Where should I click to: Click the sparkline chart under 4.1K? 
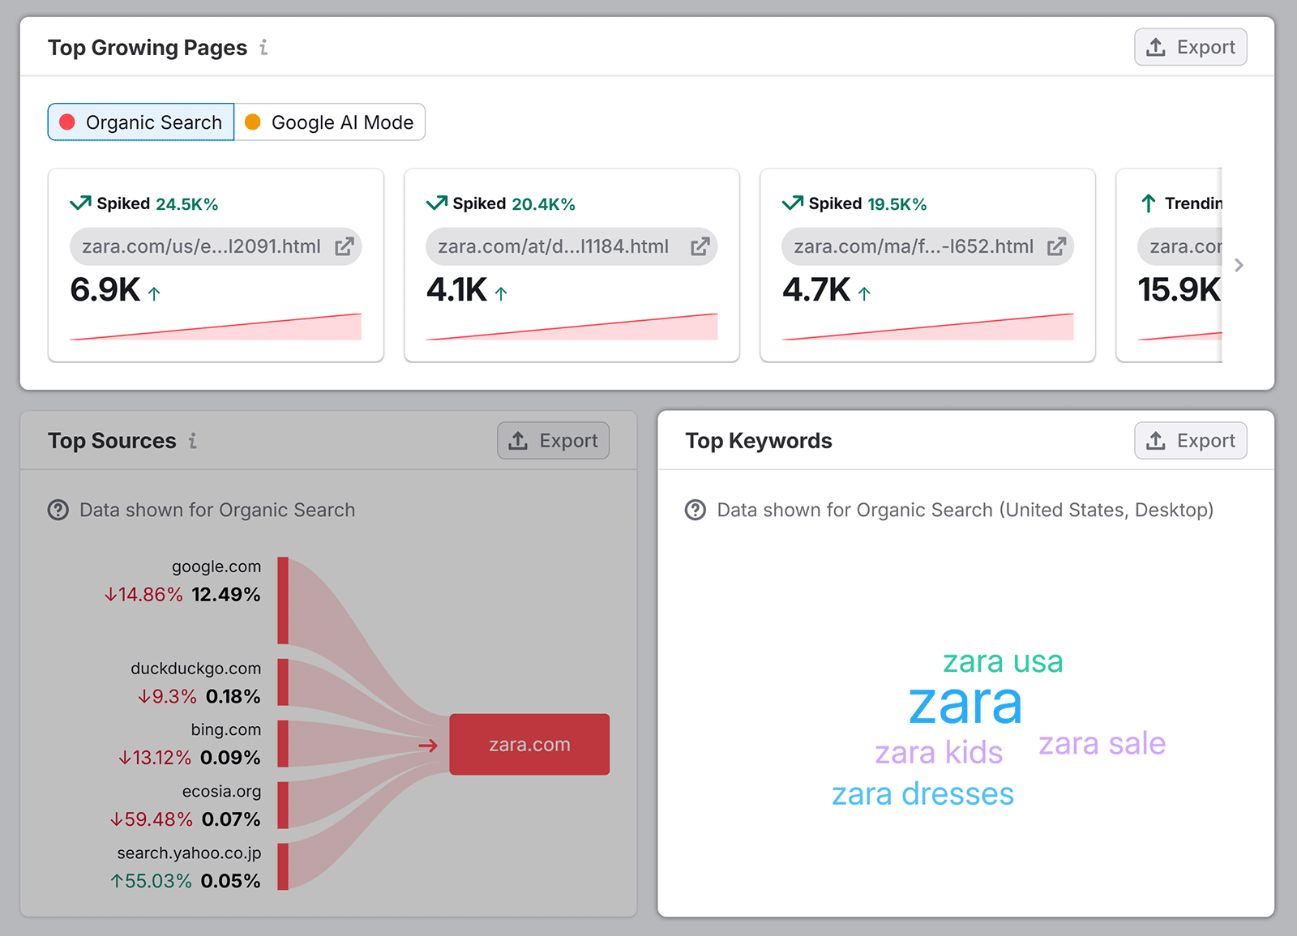click(x=571, y=327)
